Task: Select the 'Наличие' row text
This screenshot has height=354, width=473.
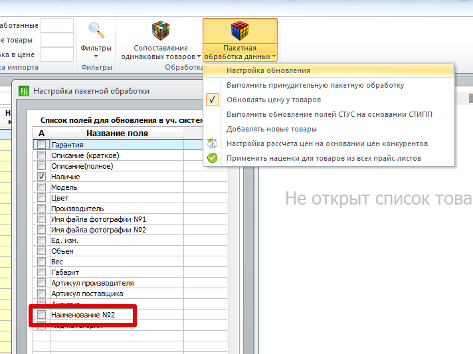Action: point(66,177)
